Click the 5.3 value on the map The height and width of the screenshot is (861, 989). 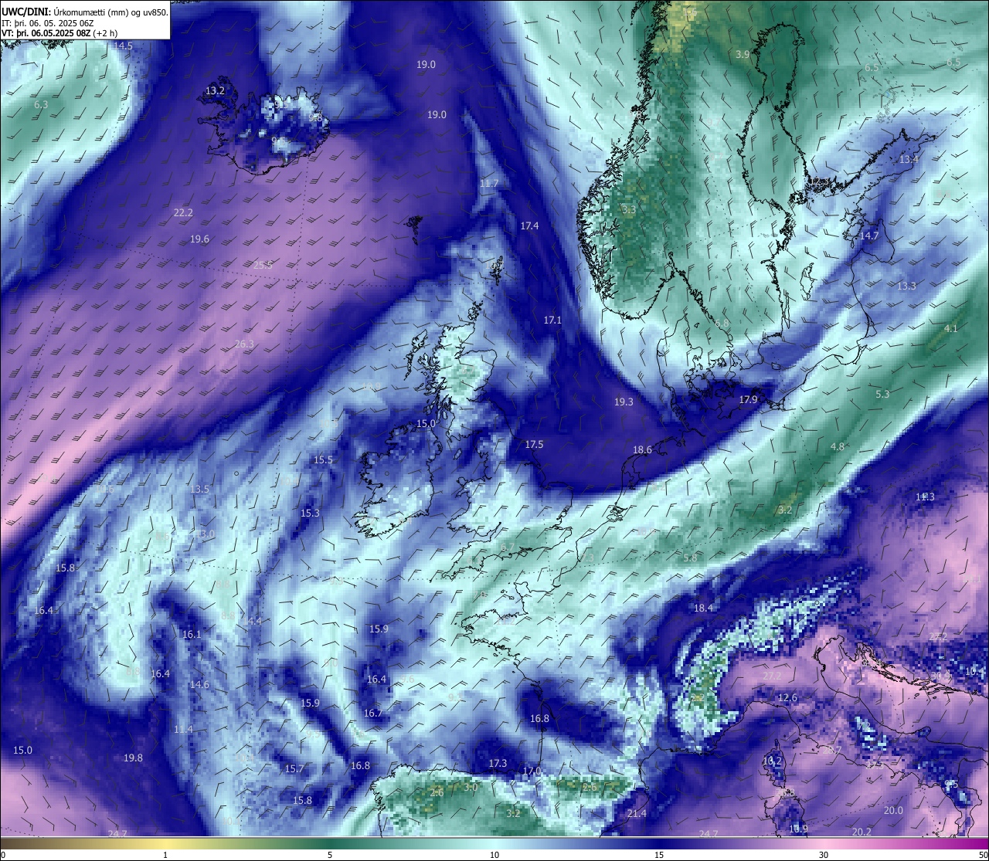[x=882, y=394]
